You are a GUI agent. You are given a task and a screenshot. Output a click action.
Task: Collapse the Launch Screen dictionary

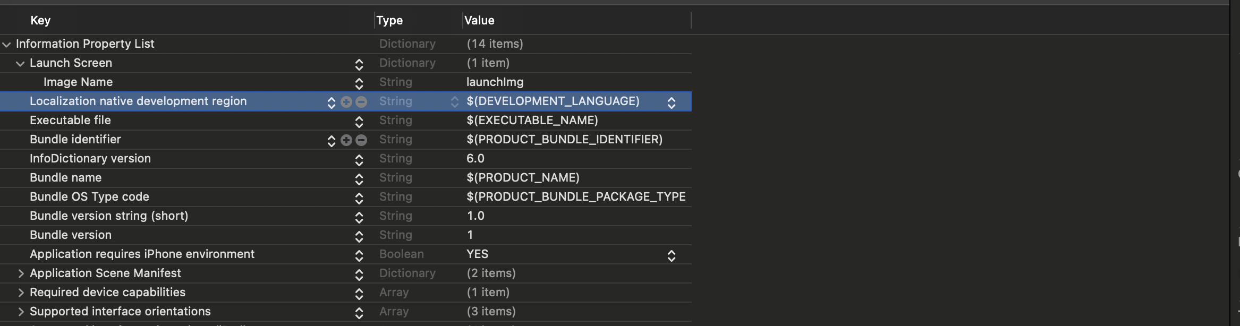20,64
